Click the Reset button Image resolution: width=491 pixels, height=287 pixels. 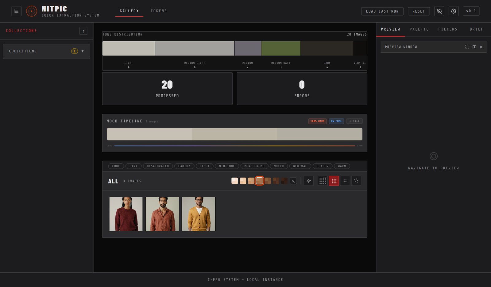pyautogui.click(x=419, y=11)
